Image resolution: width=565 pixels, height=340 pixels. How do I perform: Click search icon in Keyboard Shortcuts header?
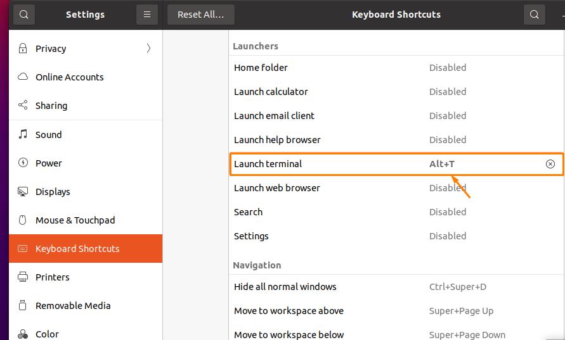pos(534,15)
